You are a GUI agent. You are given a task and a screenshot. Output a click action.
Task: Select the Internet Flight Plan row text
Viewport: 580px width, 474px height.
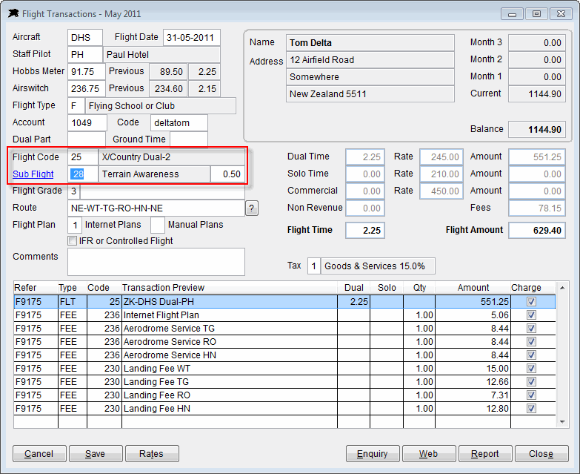161,315
